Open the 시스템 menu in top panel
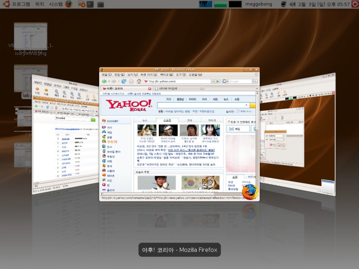The height and width of the screenshot is (269, 359). [x=56, y=4]
